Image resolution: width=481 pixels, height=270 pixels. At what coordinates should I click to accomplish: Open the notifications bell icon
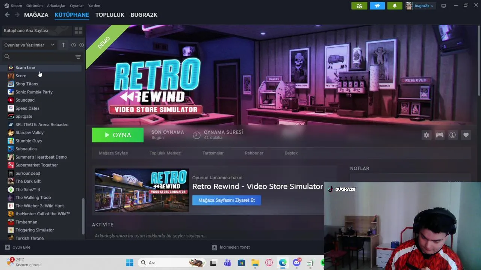click(x=395, y=6)
